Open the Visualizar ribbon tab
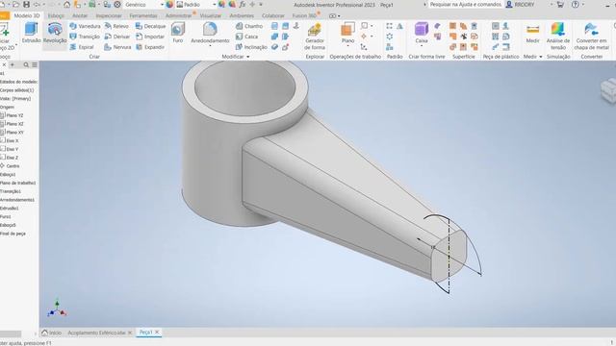Screen dimensions: 616x346 [x=211, y=15]
